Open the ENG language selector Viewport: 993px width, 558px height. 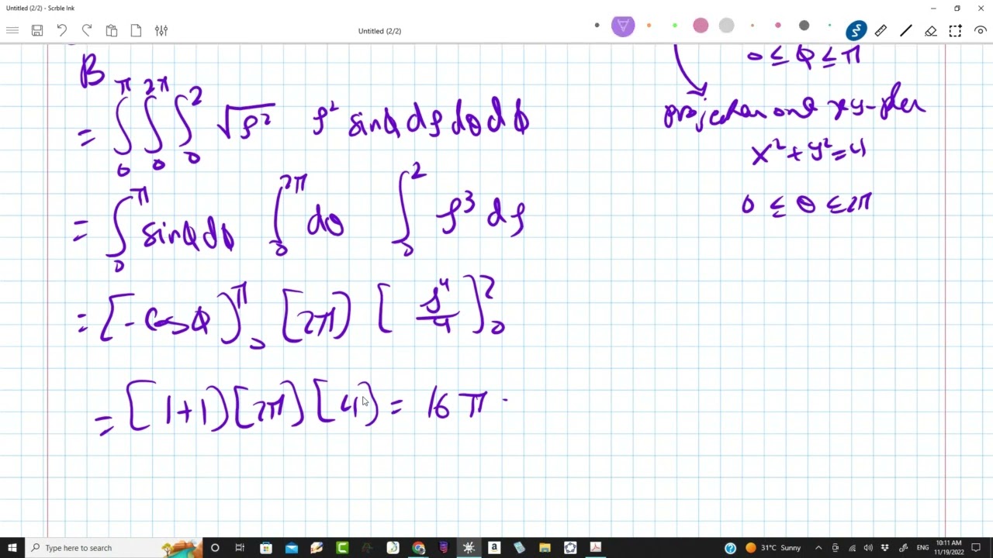point(922,548)
